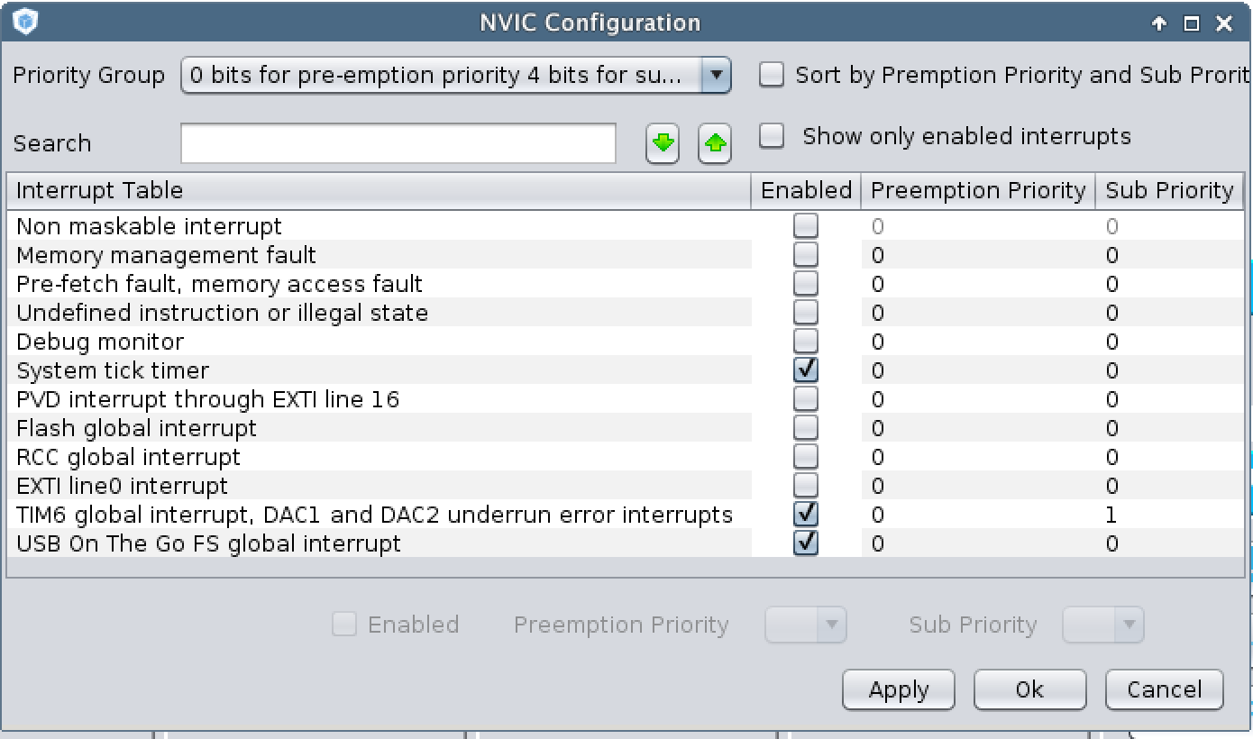Enable Sort by Premption Priority checkbox
Viewport: 1253px width, 739px height.
772,75
